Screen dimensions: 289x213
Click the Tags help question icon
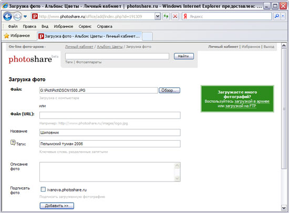(13, 143)
